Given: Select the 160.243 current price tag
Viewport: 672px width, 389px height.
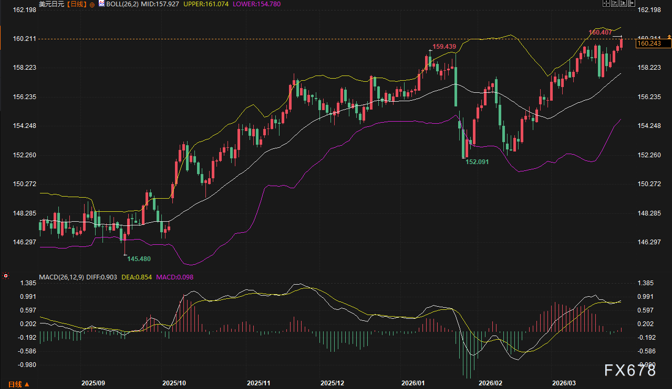Looking at the screenshot, I should click(x=648, y=44).
